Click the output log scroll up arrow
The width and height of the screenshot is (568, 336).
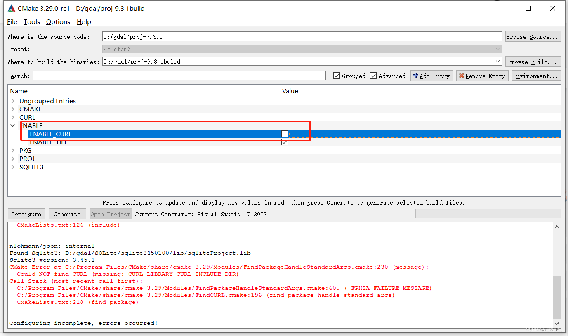click(x=557, y=227)
